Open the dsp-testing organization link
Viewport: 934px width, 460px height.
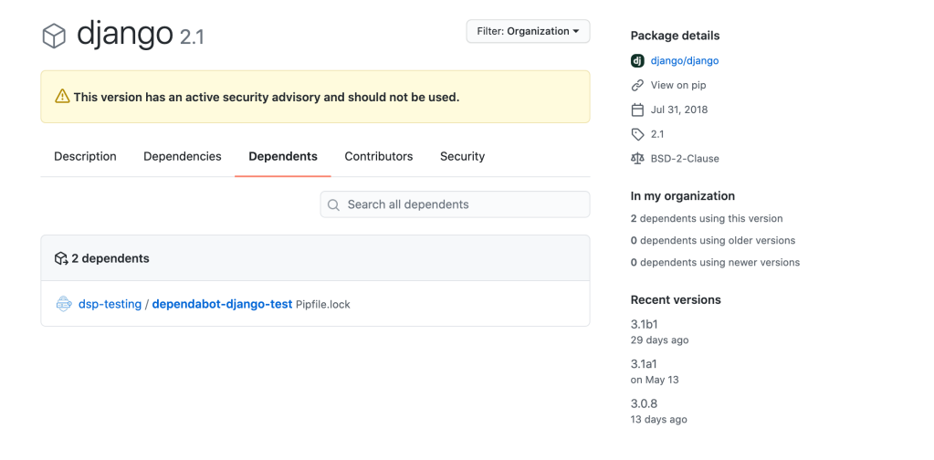(x=110, y=304)
